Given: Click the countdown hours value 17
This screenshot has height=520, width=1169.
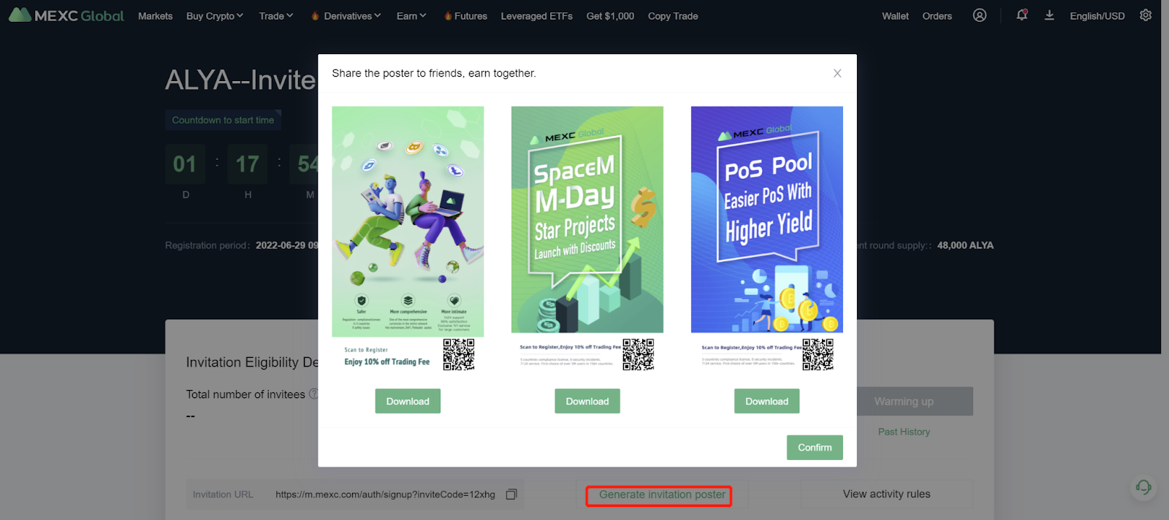Looking at the screenshot, I should click(248, 164).
